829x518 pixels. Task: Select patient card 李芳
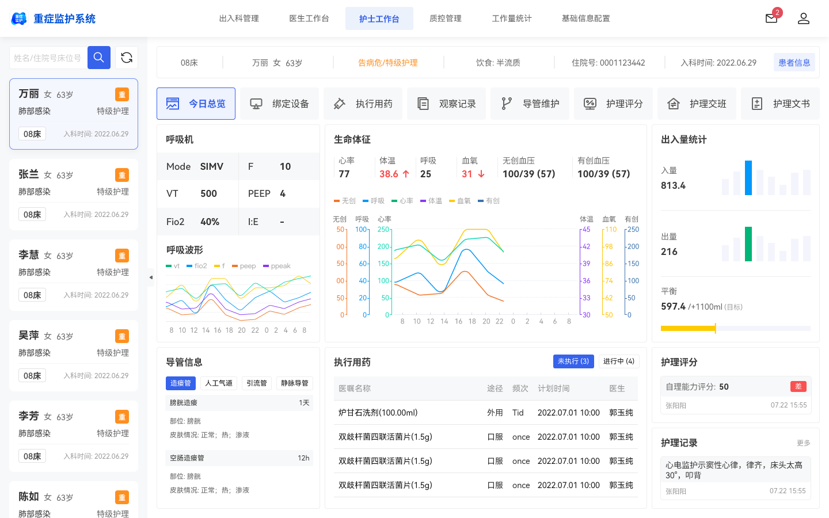click(x=74, y=436)
